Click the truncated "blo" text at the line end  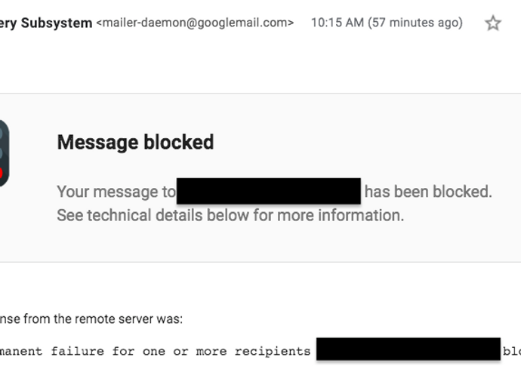[511, 352]
